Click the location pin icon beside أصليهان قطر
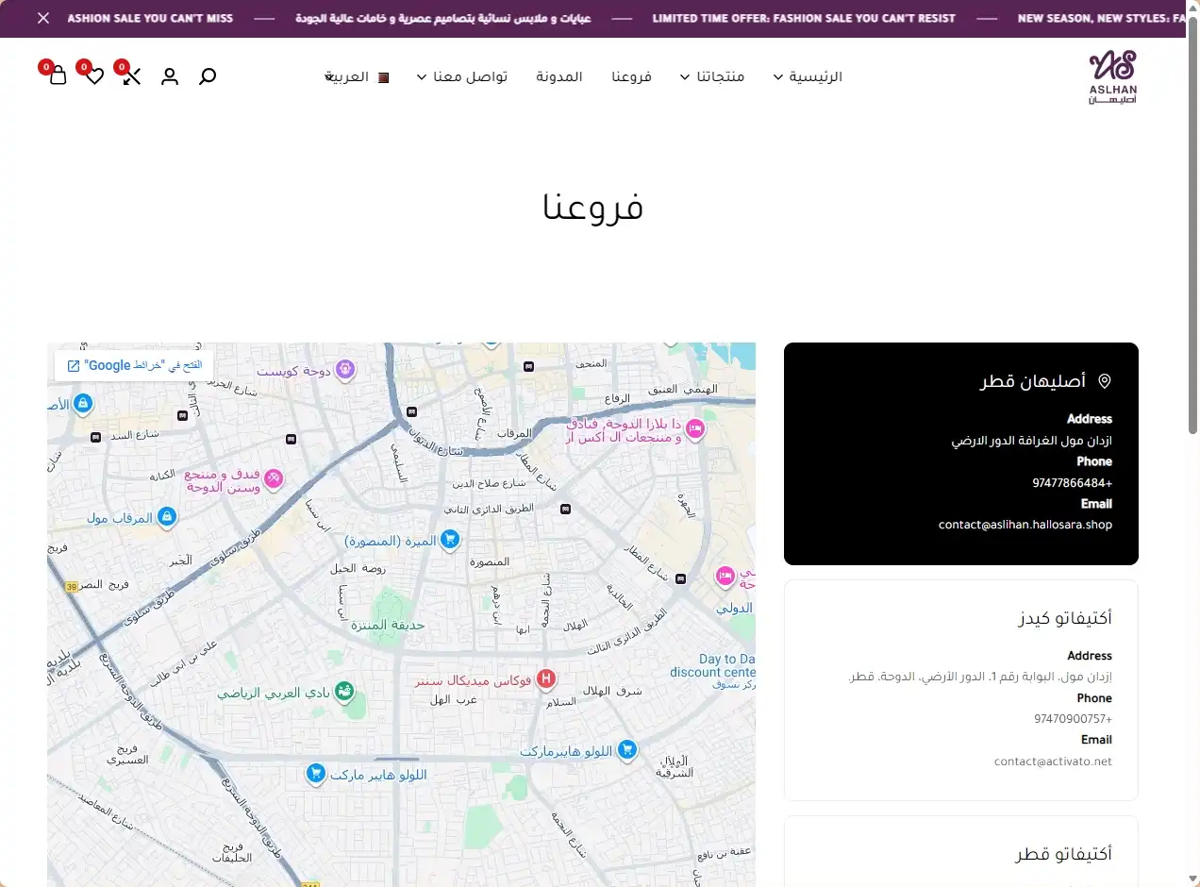 coord(1105,381)
